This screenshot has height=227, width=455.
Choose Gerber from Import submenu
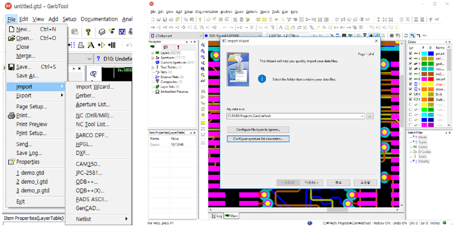(x=86, y=96)
